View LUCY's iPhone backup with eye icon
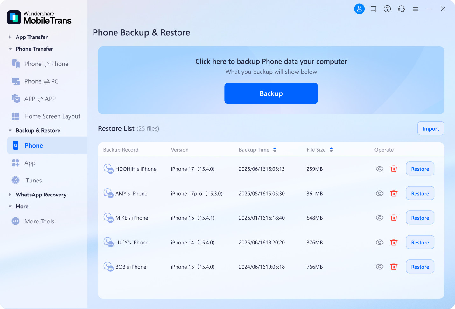 380,242
